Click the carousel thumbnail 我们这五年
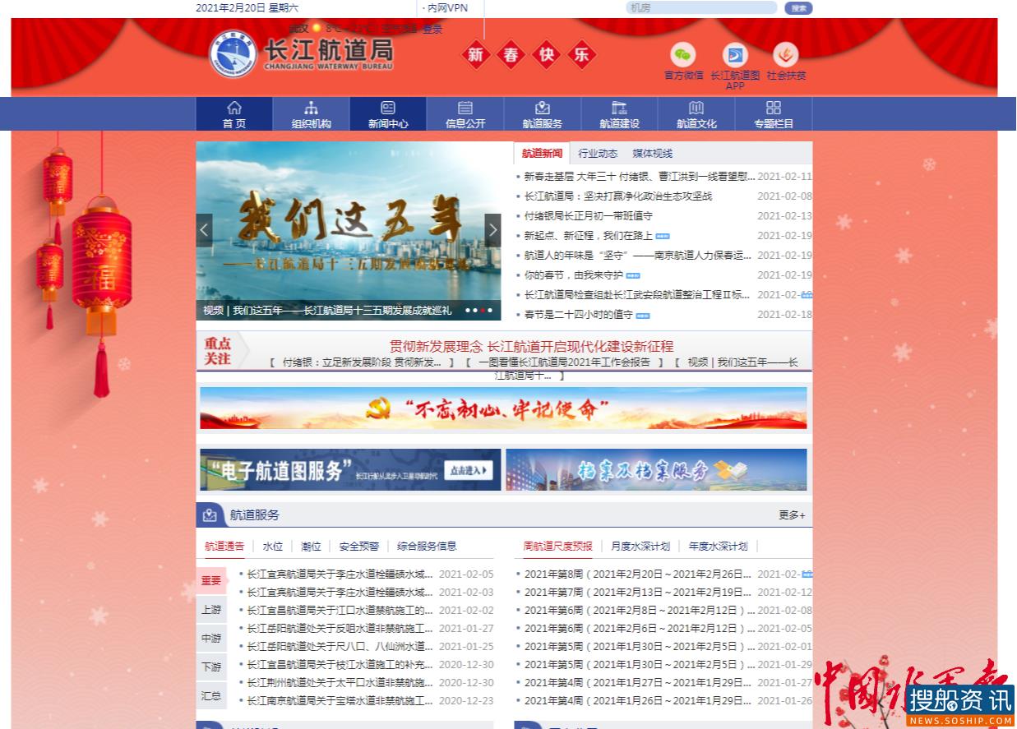The width and height of the screenshot is (1017, 729). 349,231
